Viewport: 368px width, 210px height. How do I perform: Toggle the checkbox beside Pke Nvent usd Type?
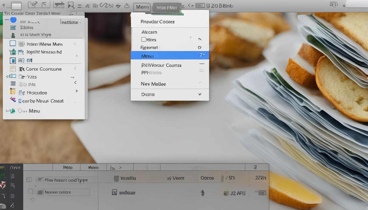pyautogui.click(x=30, y=180)
